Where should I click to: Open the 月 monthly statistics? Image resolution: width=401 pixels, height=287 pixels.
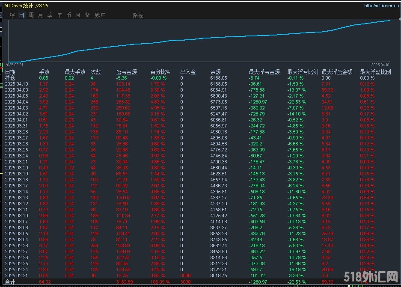click(41, 15)
